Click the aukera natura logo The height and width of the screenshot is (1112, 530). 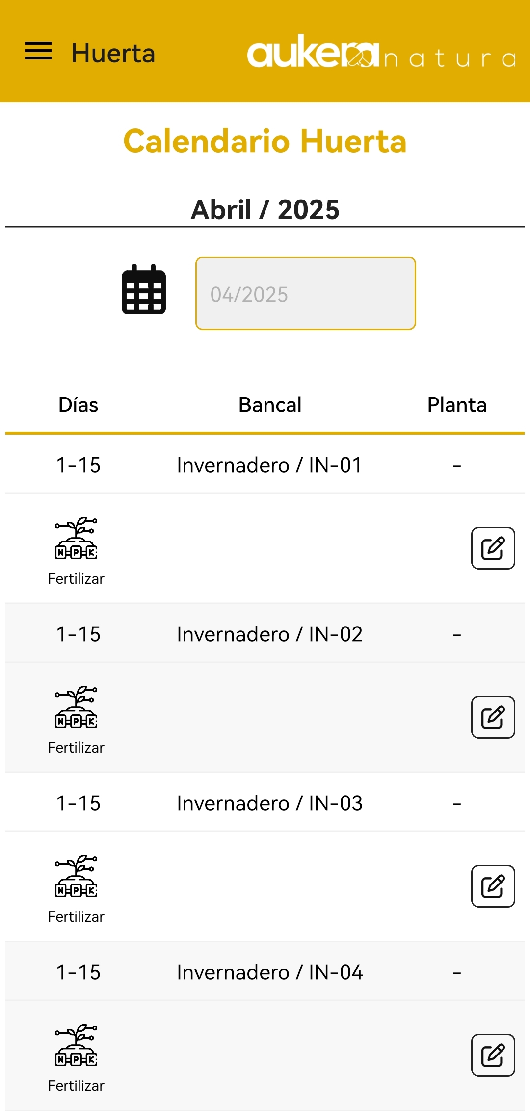pyautogui.click(x=381, y=52)
